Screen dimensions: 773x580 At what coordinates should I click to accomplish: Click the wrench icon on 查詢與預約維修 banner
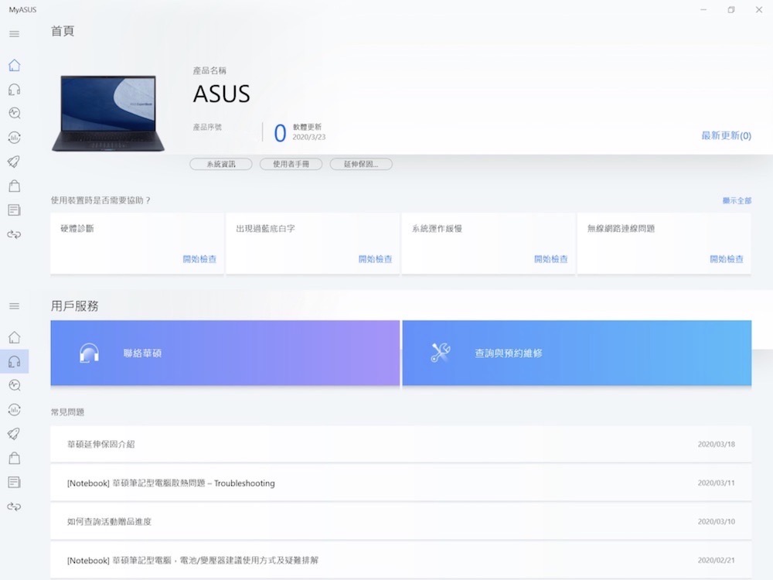(x=441, y=353)
